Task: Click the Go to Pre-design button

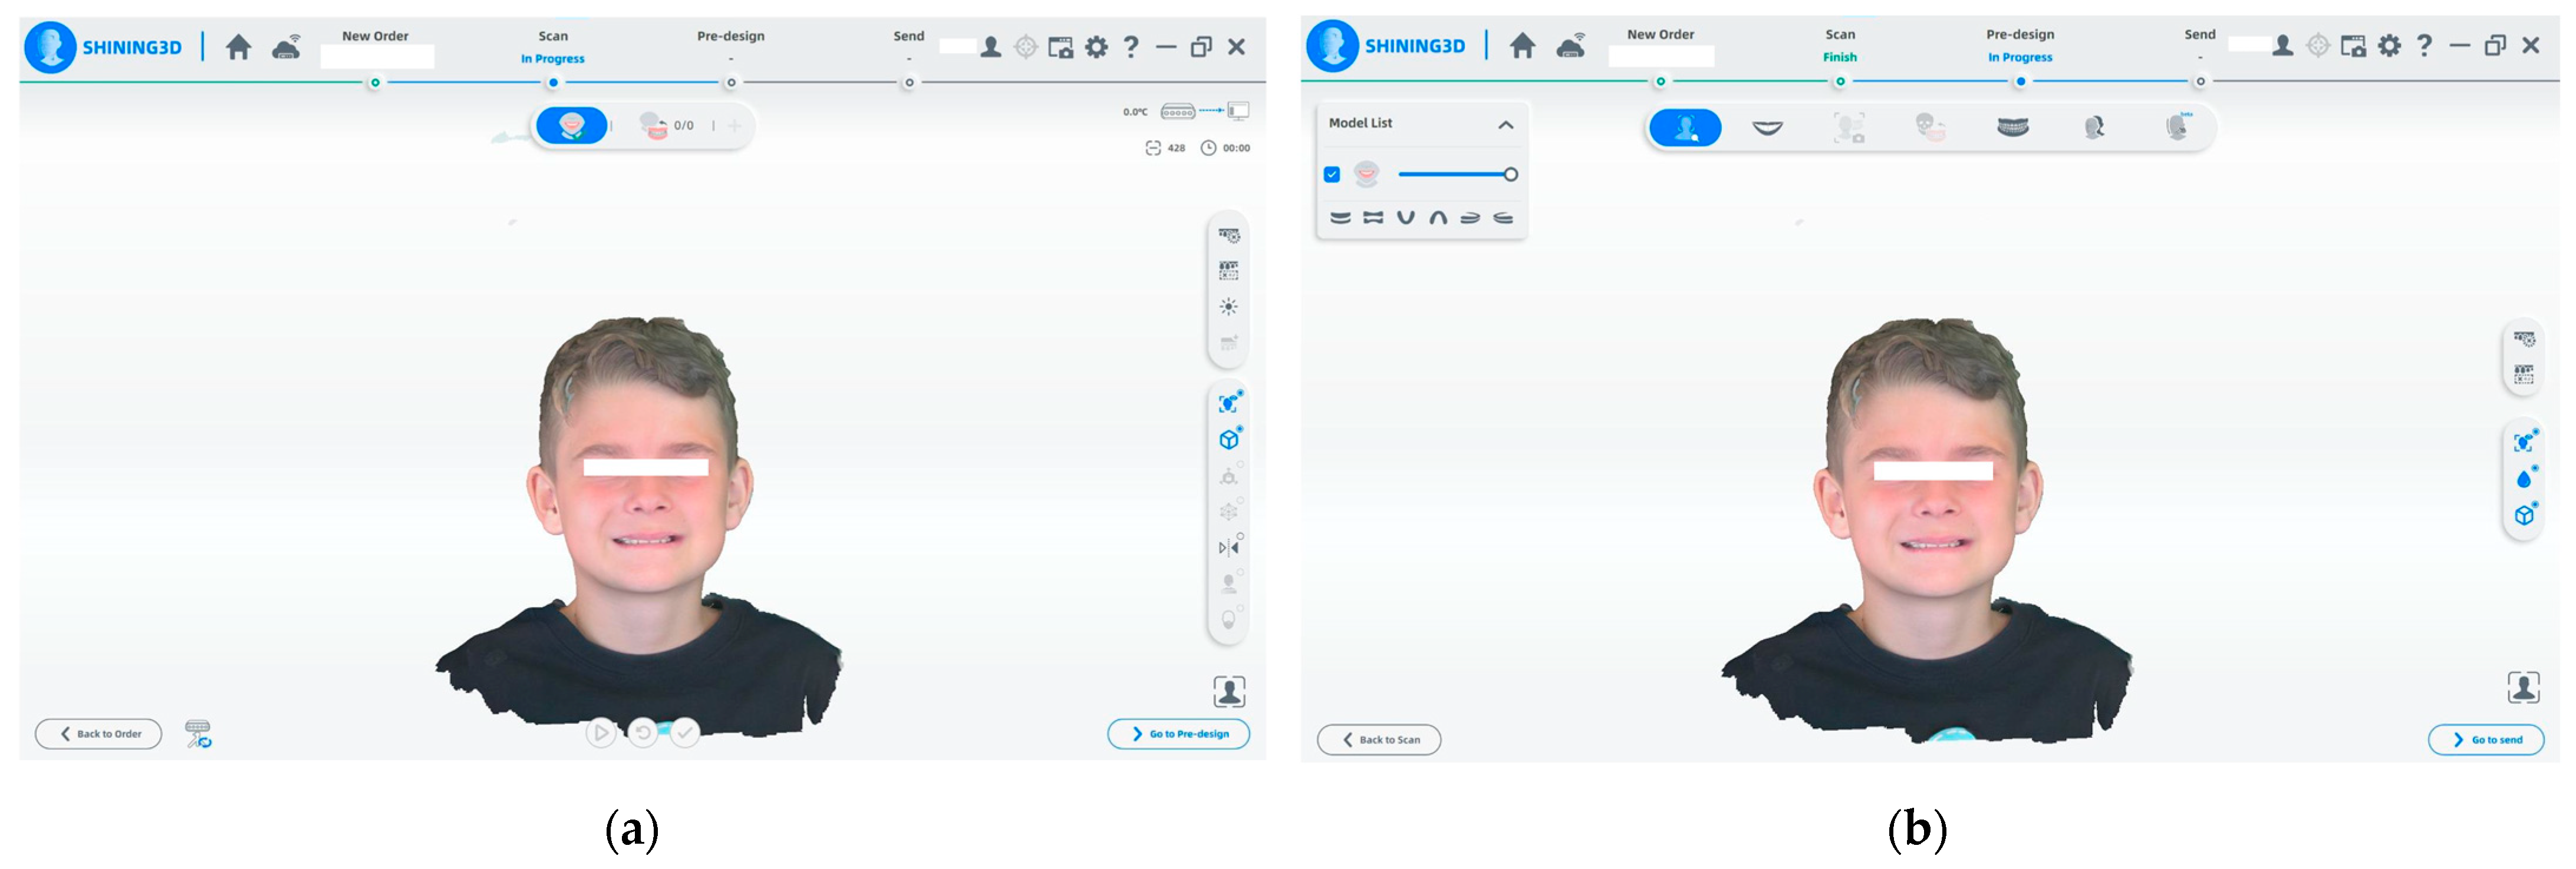Action: tap(1178, 733)
